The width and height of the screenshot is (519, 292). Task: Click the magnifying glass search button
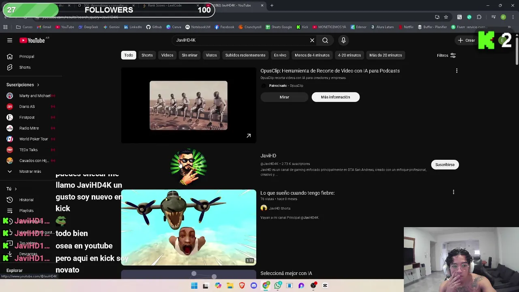point(325,40)
